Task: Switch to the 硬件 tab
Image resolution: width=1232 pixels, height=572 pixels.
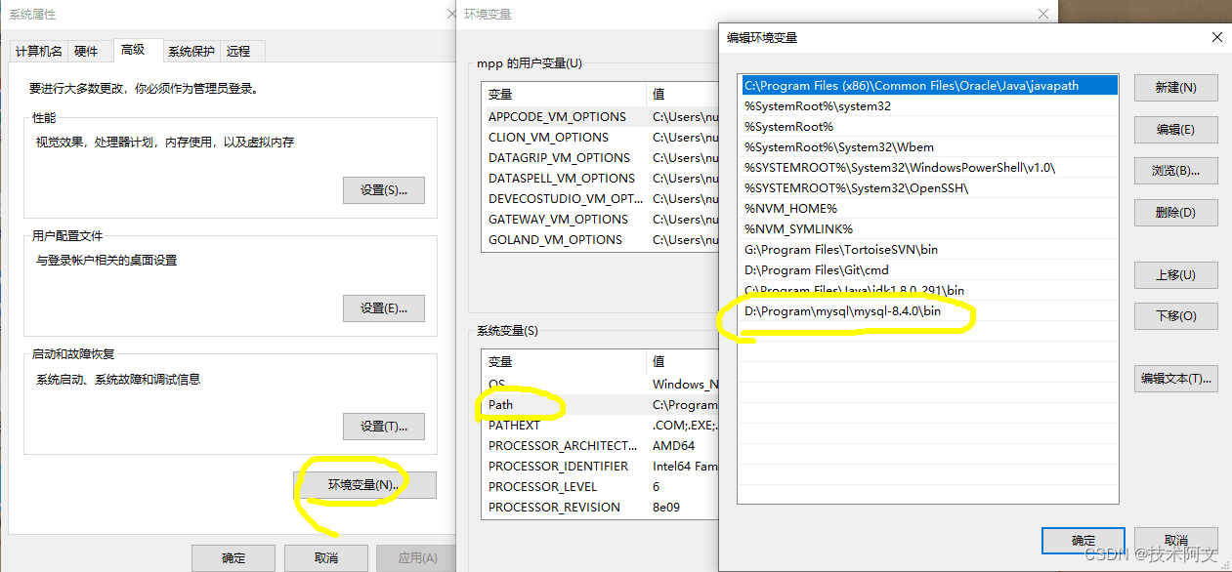Action: [86, 52]
